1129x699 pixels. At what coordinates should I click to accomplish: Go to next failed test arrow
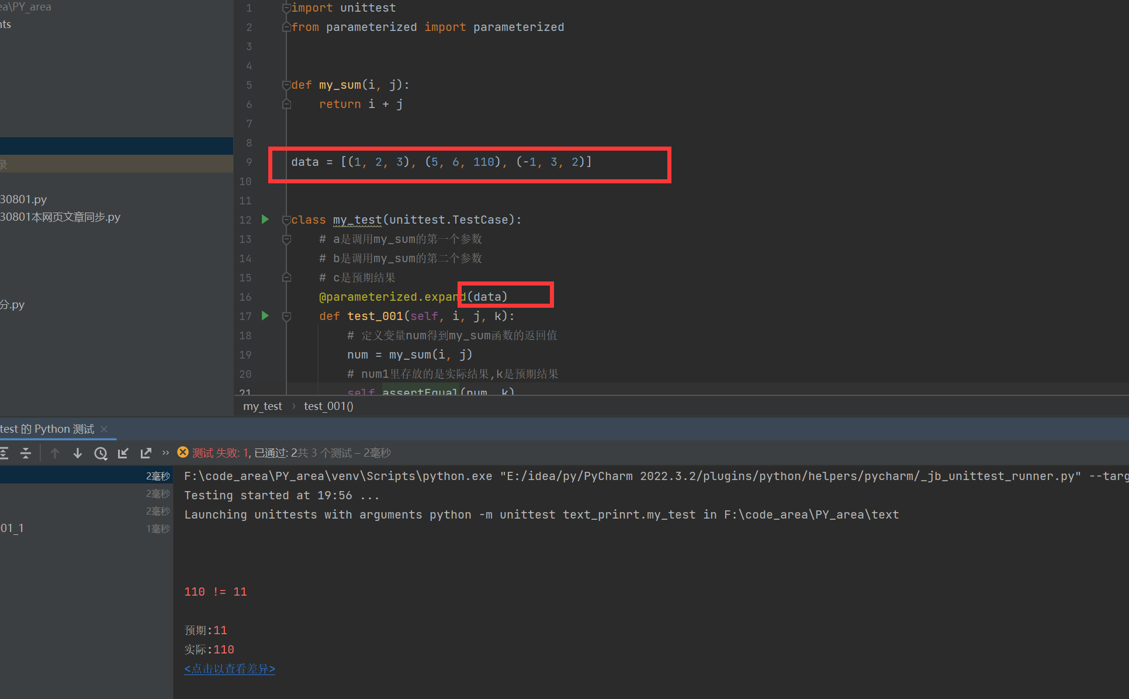pyautogui.click(x=77, y=453)
